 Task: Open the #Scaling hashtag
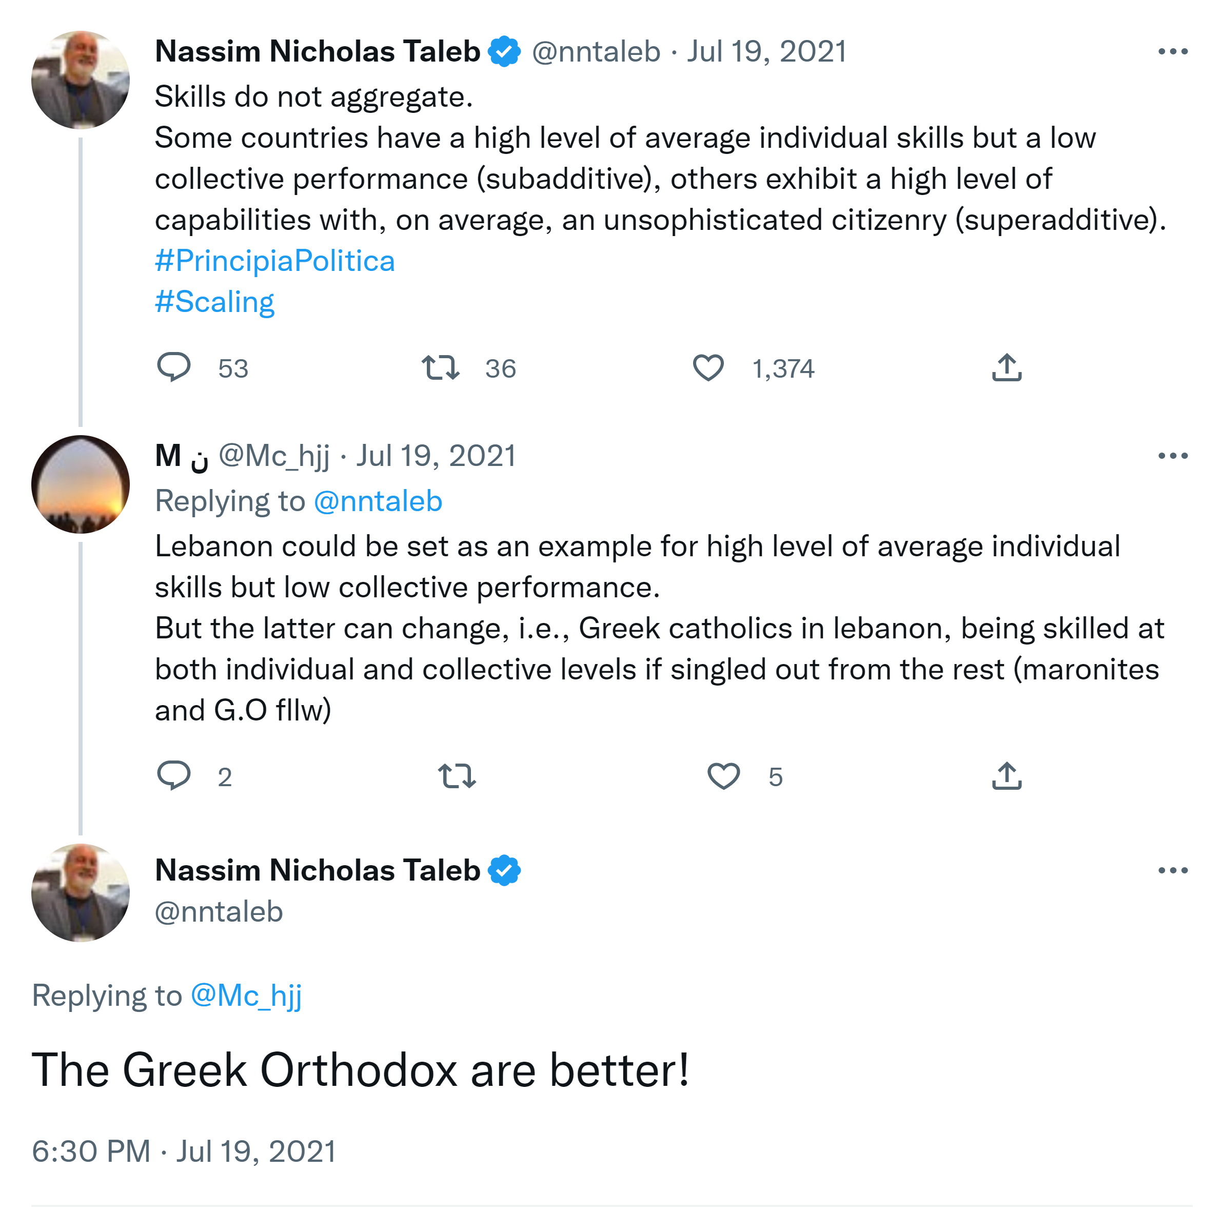[x=215, y=302]
